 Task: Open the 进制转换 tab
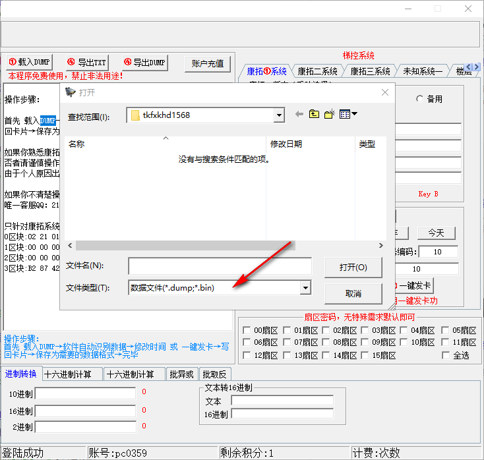[x=20, y=374]
